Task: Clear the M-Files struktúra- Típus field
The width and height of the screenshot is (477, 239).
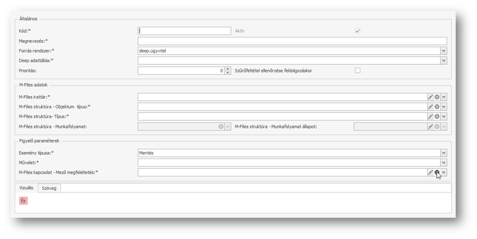Action: (437, 116)
